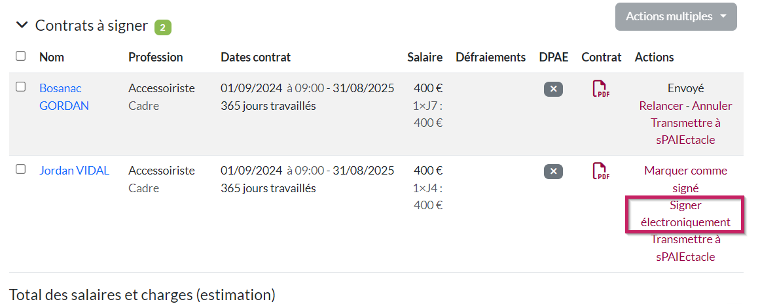The image size is (758, 304).
Task: Check the Jordan VIDAL row checkbox
Action: pos(21,169)
